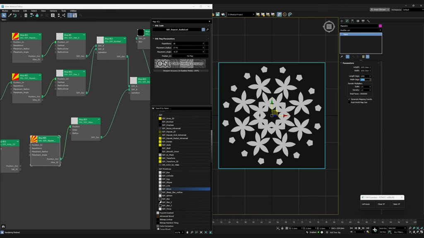Collapse the SDF Primitives group
The height and width of the screenshot is (238, 424).
tap(158, 169)
